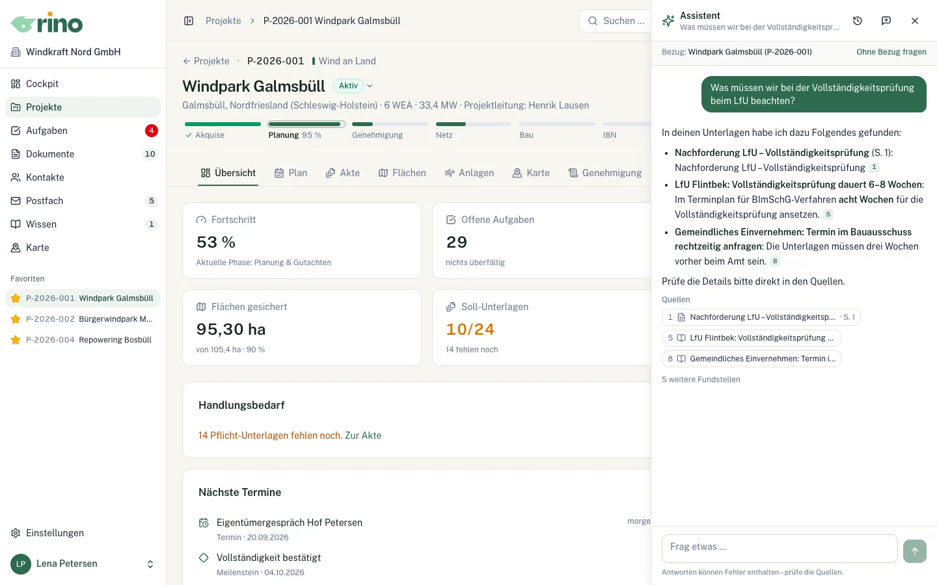Image resolution: width=937 pixels, height=585 pixels.
Task: Go to Projekte in sidebar
Action: (x=83, y=107)
